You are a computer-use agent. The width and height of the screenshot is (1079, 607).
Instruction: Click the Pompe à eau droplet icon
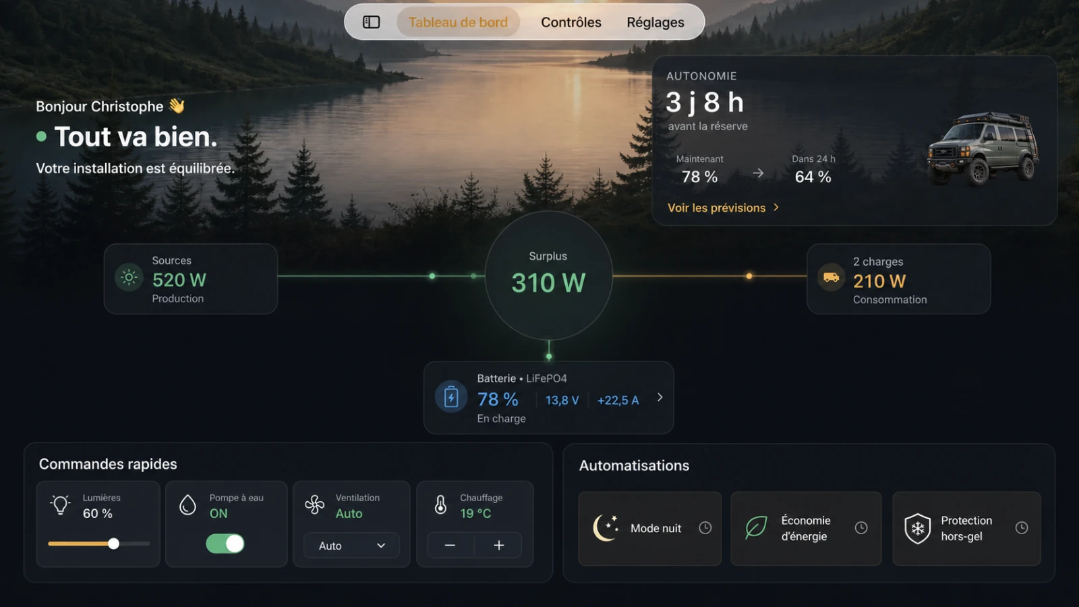pyautogui.click(x=188, y=504)
